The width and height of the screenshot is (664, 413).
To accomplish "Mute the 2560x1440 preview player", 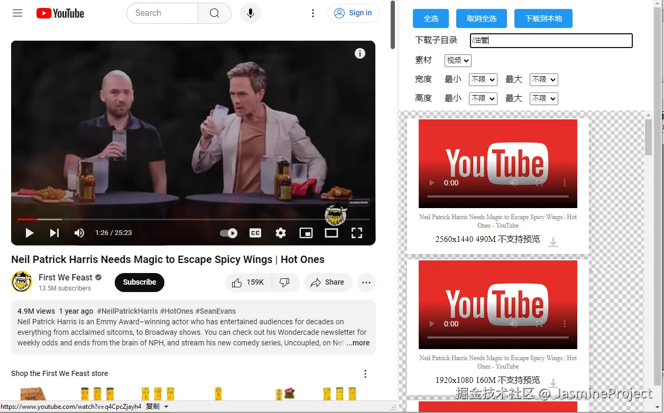I will tap(514, 183).
